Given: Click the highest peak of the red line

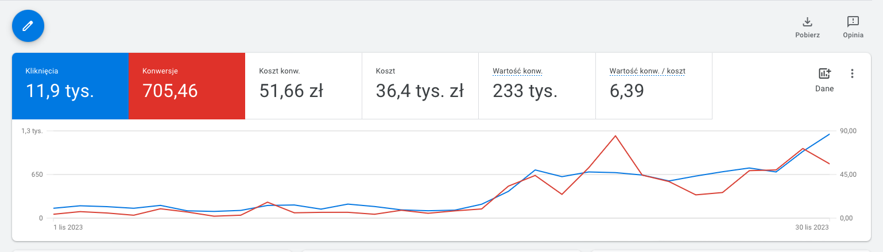Looking at the screenshot, I should click(615, 136).
